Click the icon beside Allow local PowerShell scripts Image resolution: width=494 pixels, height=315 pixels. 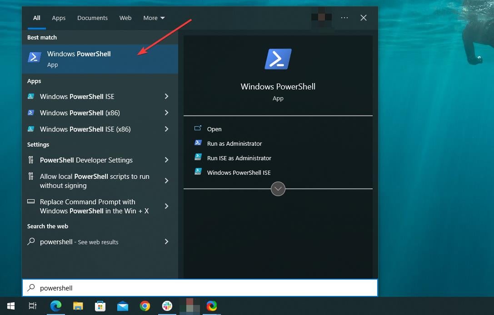[x=31, y=176]
